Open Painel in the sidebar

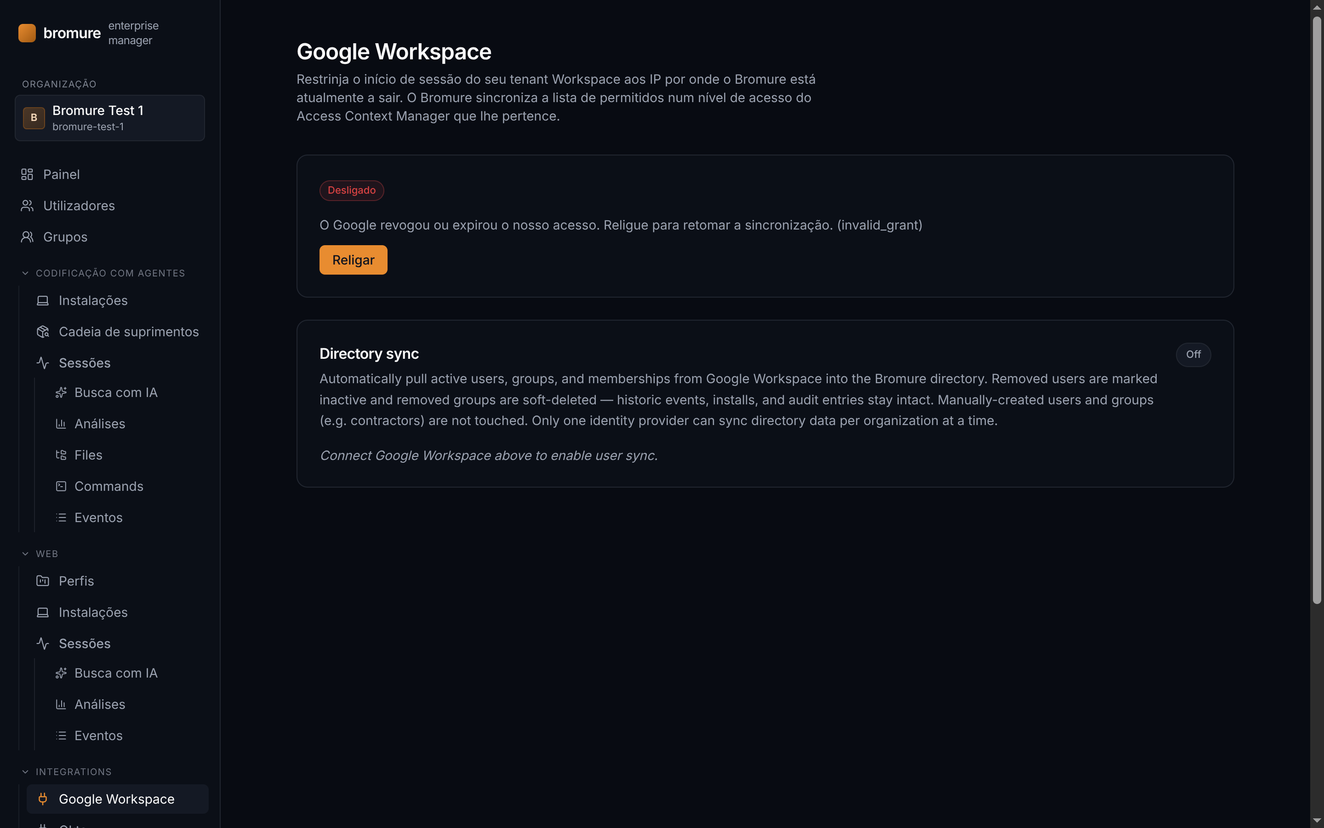click(x=110, y=174)
